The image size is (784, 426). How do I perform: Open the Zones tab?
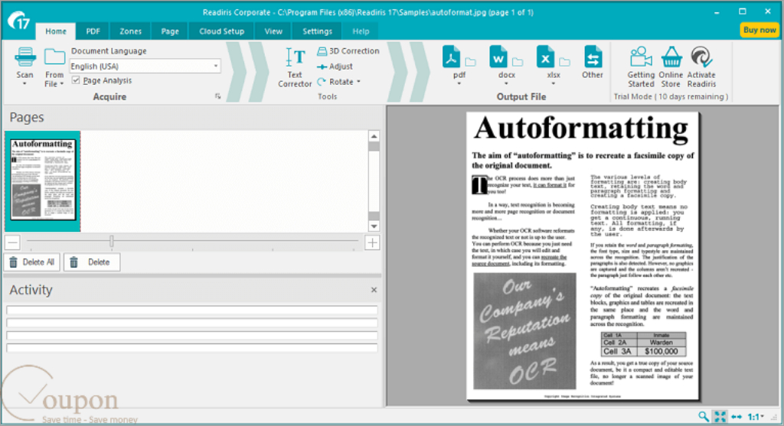tap(130, 31)
